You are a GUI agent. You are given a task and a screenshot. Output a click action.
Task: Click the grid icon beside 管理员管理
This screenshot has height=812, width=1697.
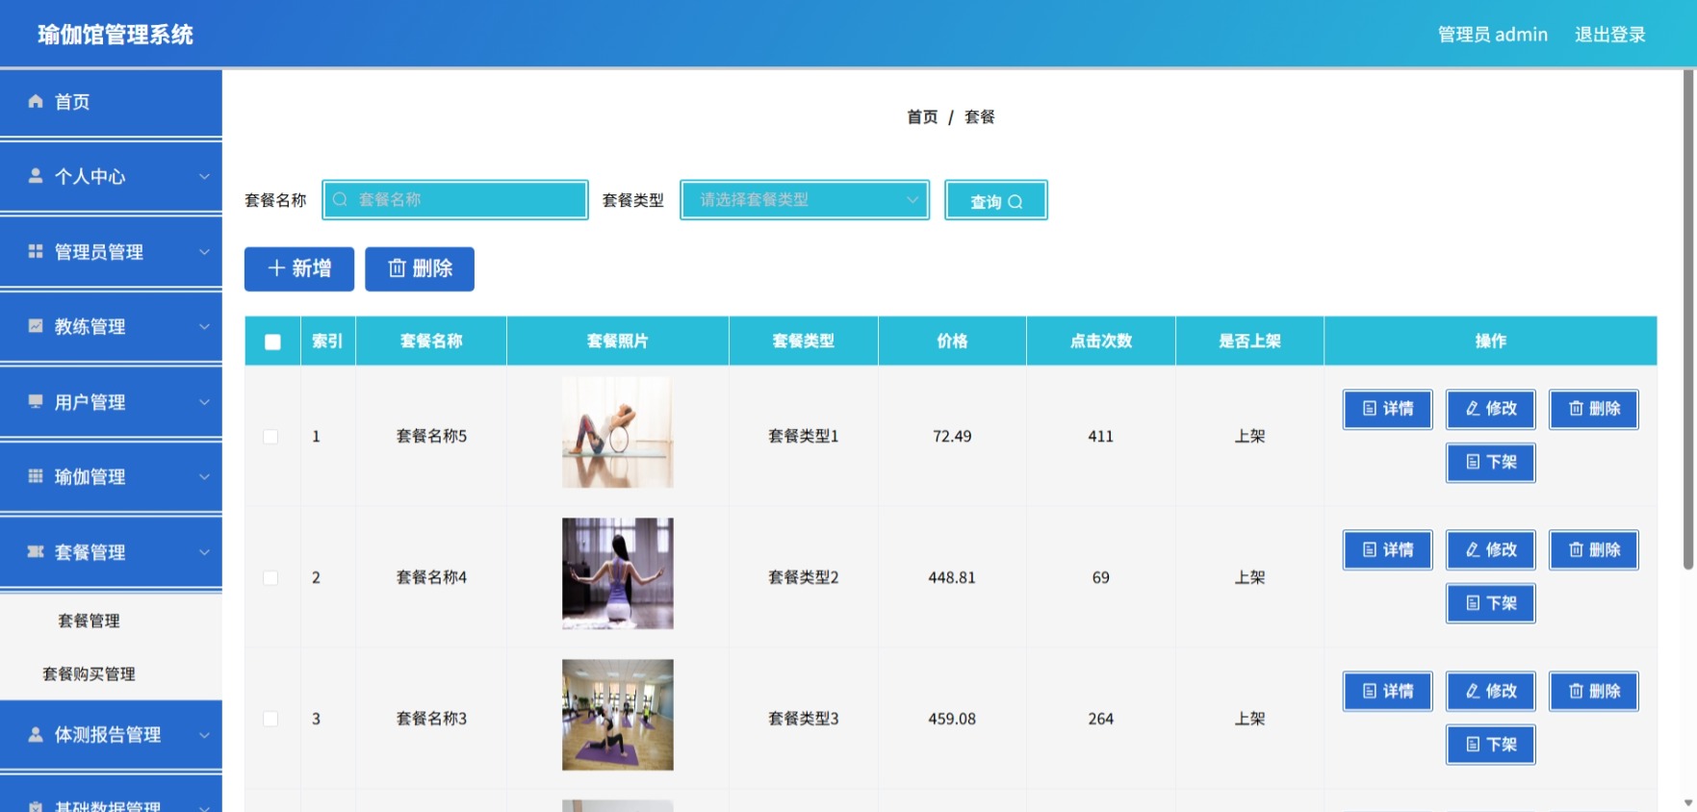click(36, 251)
